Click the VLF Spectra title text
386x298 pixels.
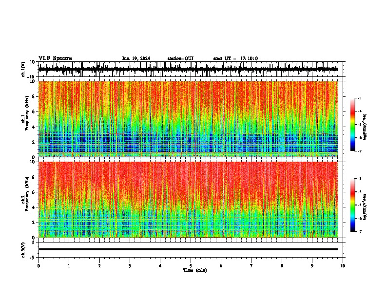click(x=55, y=58)
